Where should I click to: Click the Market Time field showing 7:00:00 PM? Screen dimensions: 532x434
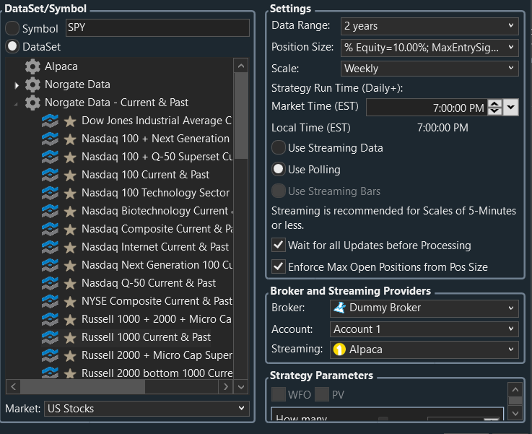coord(427,108)
